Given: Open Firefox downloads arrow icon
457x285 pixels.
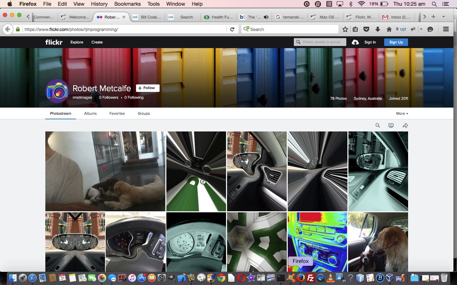Looking at the screenshot, I should pyautogui.click(x=377, y=29).
